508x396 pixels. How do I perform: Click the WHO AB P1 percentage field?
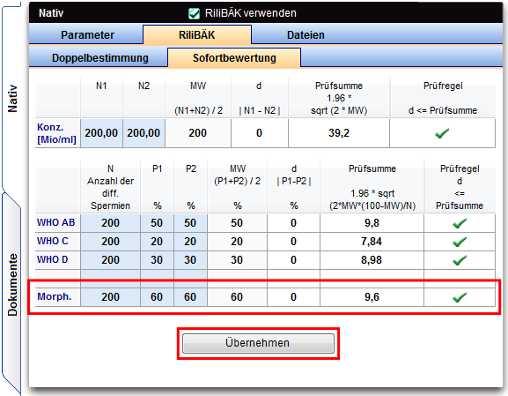pos(157,223)
